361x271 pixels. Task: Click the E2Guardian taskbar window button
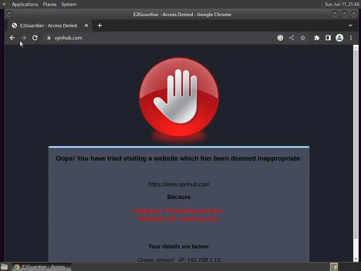(42, 267)
